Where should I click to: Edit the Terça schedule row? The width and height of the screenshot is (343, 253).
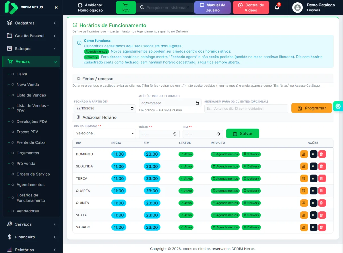304,178
